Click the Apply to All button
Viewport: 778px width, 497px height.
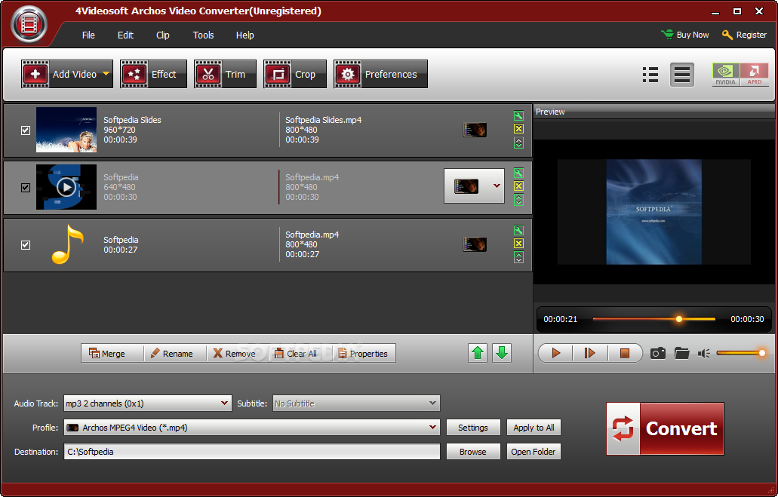[534, 427]
